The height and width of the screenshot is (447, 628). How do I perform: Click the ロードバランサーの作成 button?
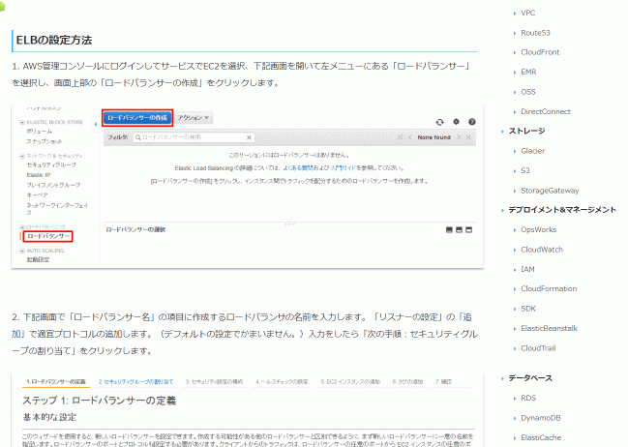(x=137, y=118)
